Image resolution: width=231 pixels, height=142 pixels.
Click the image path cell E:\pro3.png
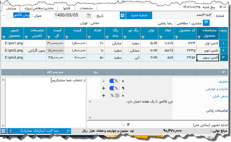coord(12,58)
